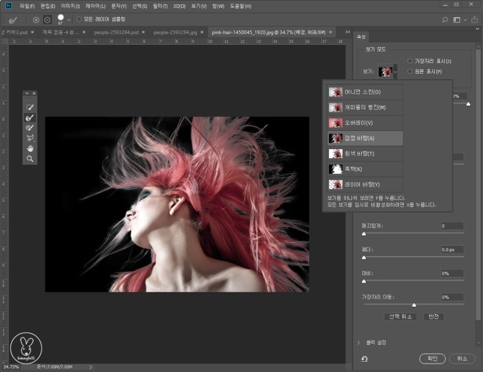Screen dimensions: 483x372
Task: Toggle the 원본 표시(P) checkbox
Action: tap(410, 71)
